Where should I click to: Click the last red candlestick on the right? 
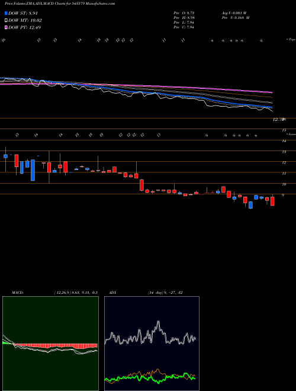tap(272, 201)
